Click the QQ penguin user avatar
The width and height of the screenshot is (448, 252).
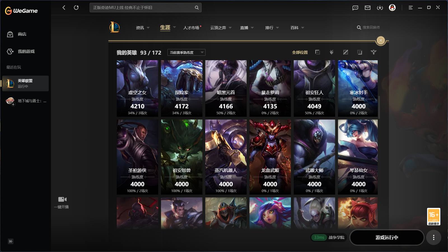[x=392, y=8]
